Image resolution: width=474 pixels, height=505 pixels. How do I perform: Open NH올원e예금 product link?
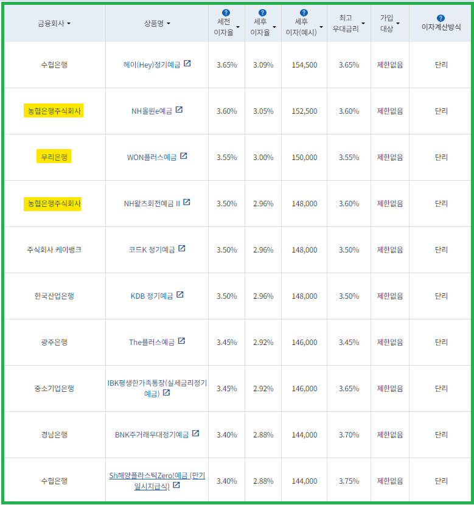(152, 111)
